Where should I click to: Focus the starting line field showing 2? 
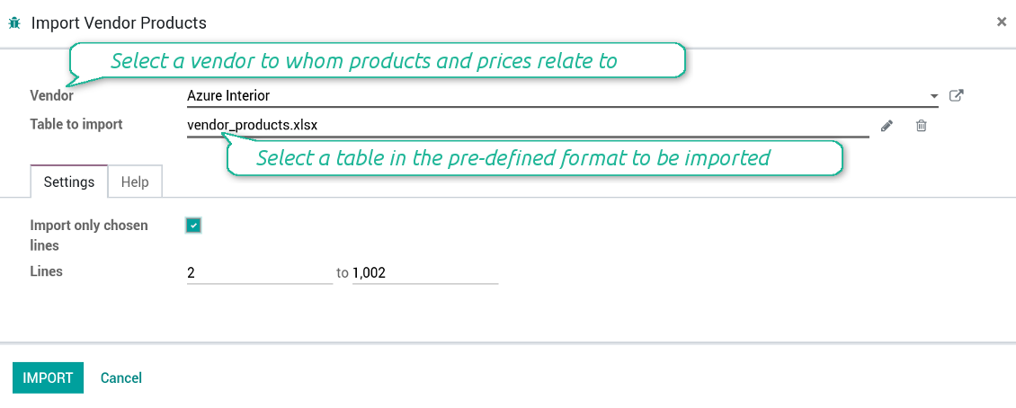259,272
